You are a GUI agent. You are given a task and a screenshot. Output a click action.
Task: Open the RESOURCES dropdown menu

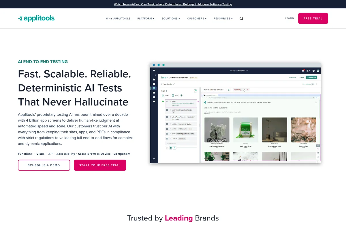[x=223, y=18]
